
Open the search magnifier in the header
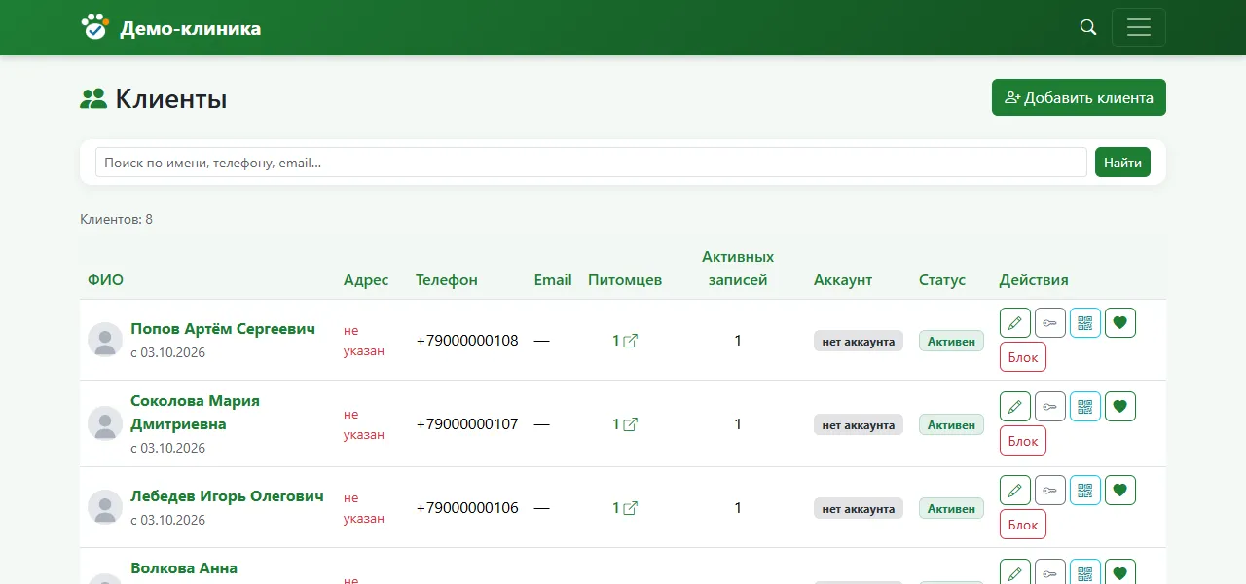tap(1088, 27)
